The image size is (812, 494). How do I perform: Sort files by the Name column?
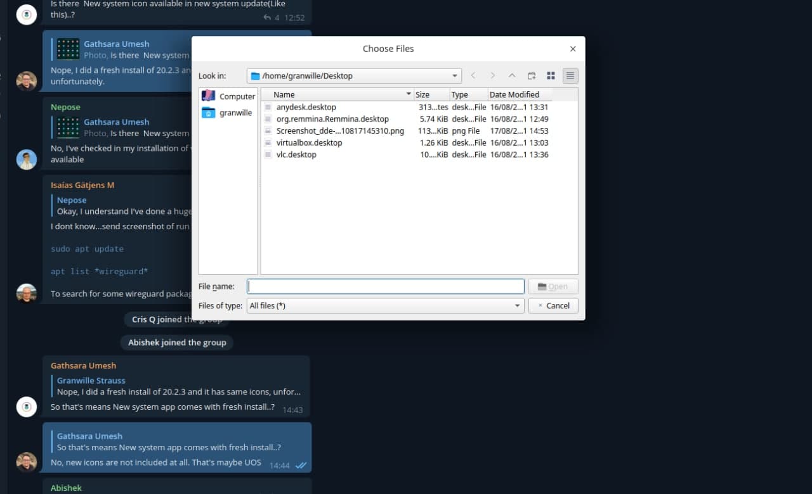(x=337, y=94)
